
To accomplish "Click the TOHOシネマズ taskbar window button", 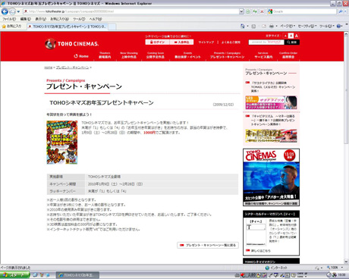I will (77, 275).
